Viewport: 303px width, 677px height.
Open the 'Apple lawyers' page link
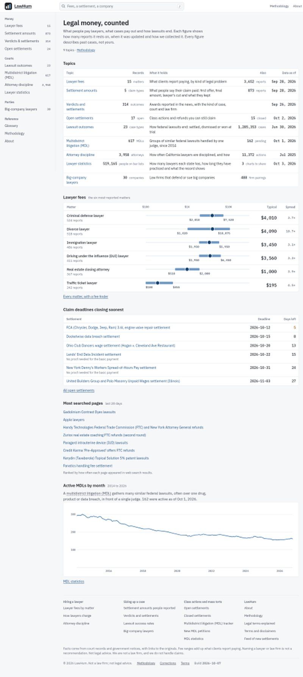(x=74, y=420)
